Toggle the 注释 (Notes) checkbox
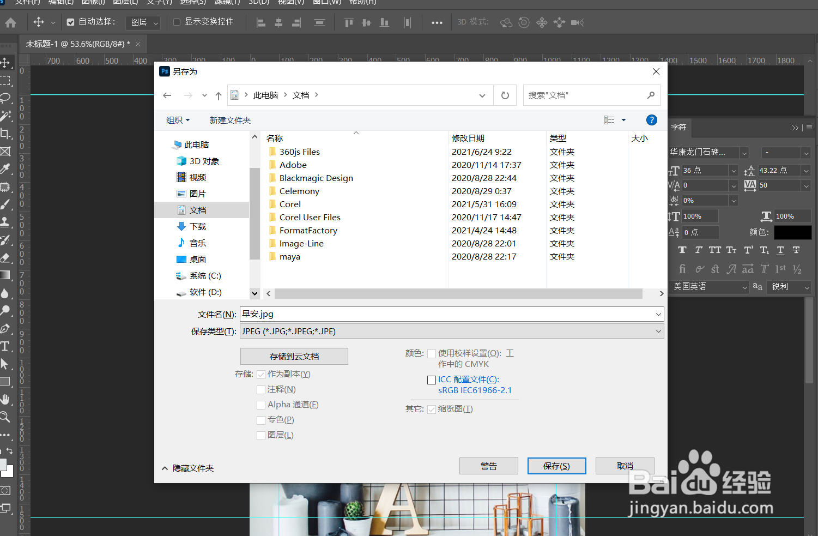Screen dimensions: 818x536 click(x=260, y=389)
